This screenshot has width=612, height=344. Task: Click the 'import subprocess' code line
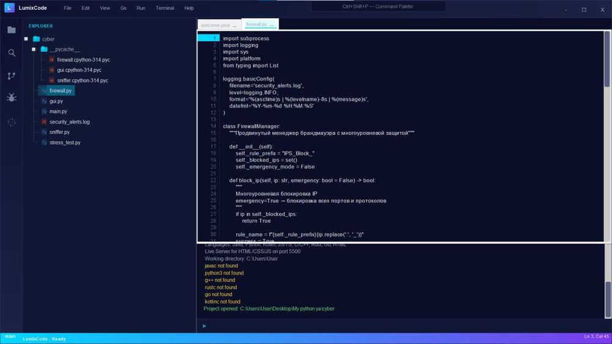pyautogui.click(x=246, y=38)
